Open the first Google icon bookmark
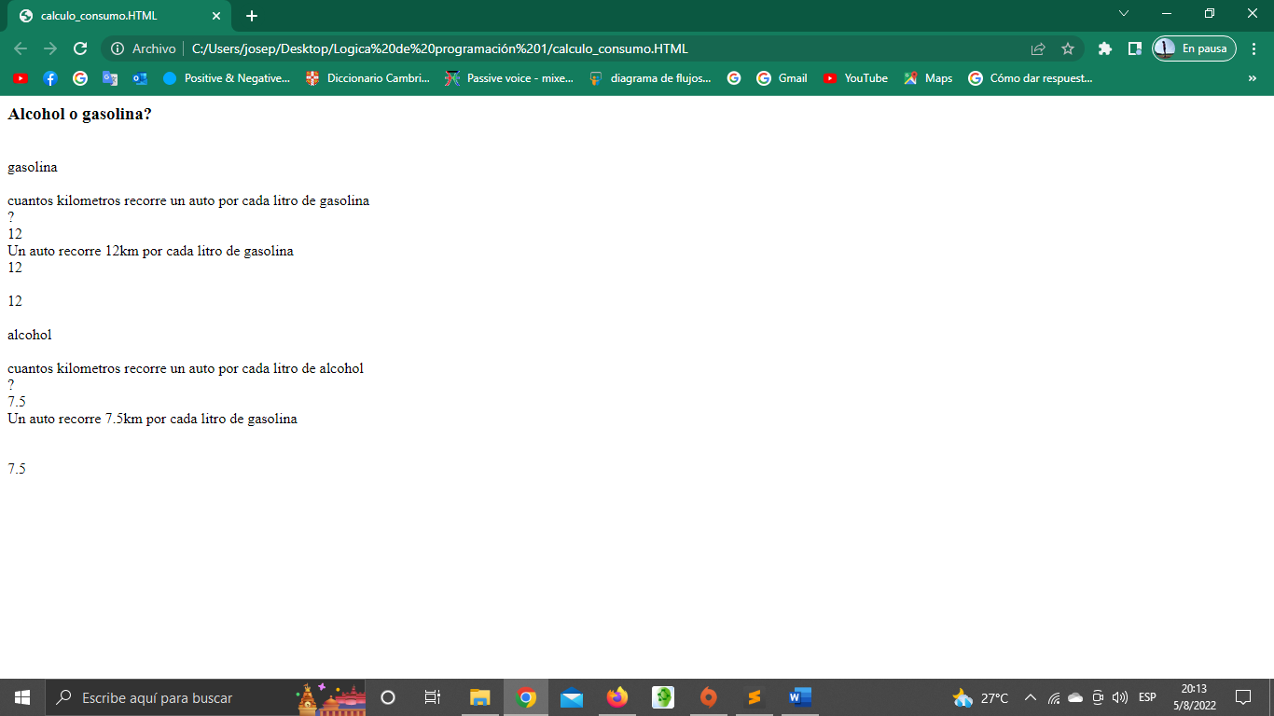Viewport: 1274px width, 716px height. [80, 78]
